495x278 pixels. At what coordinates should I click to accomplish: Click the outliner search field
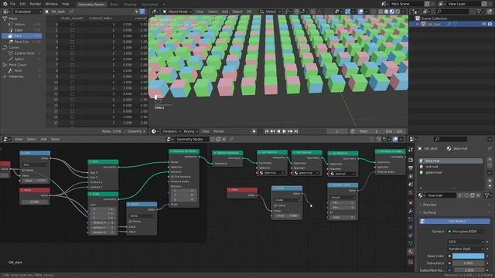[x=453, y=12]
